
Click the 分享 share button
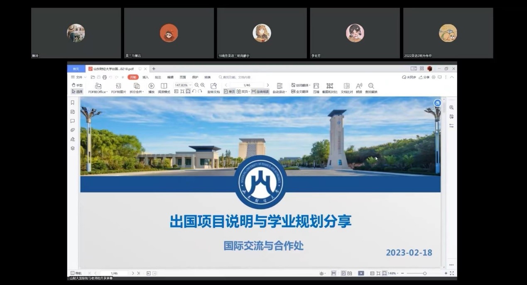424,77
